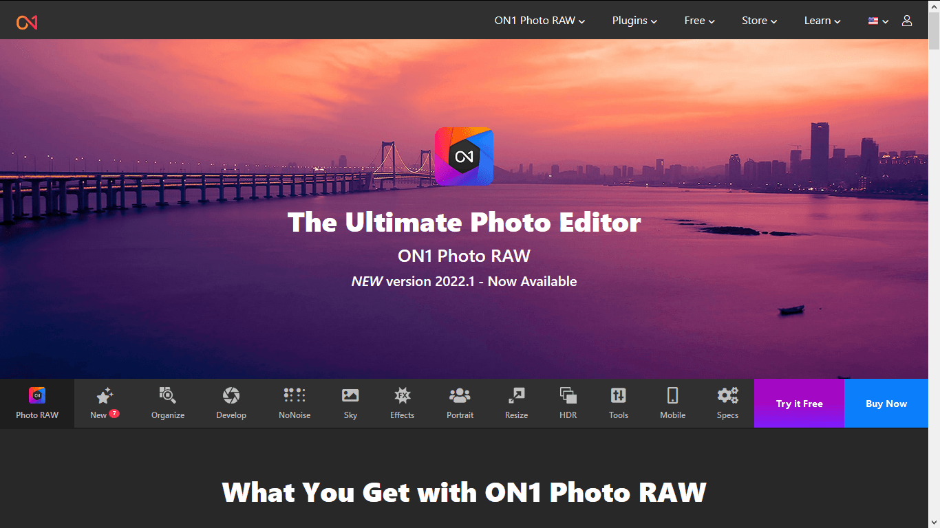The height and width of the screenshot is (528, 940).
Task: Click the 'What You Get with ON1 Photo RAW' heading
Action: (464, 492)
